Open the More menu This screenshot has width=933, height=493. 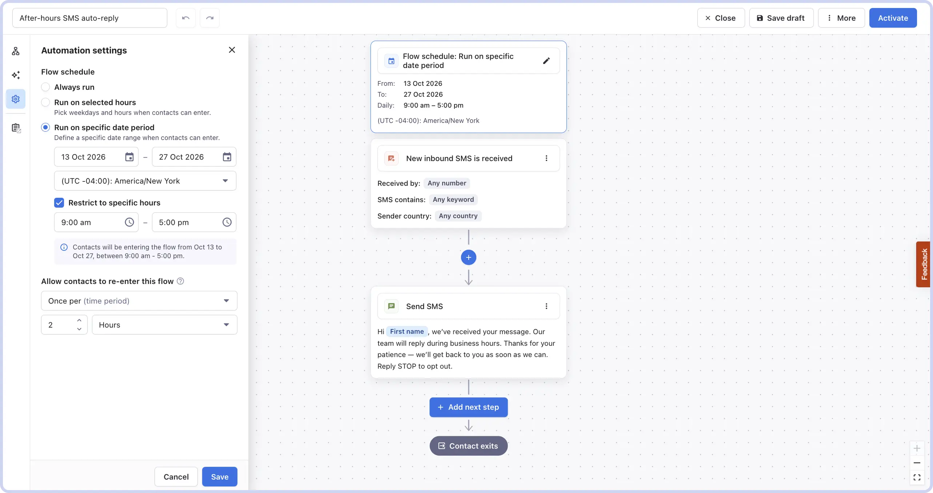(841, 18)
